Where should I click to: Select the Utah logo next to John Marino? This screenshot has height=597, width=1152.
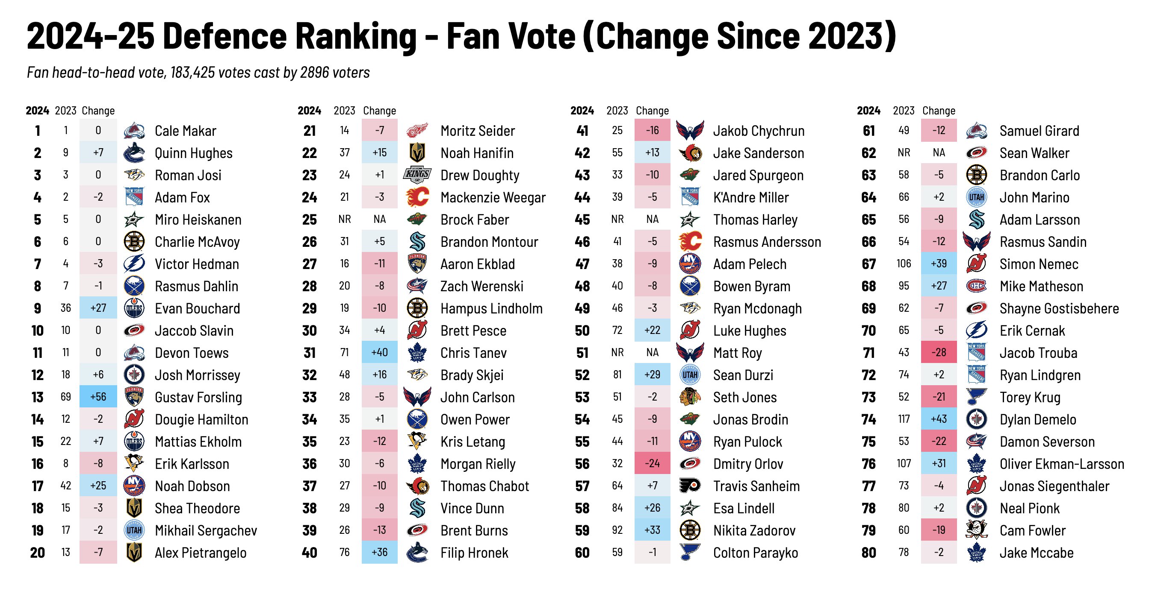click(x=976, y=197)
